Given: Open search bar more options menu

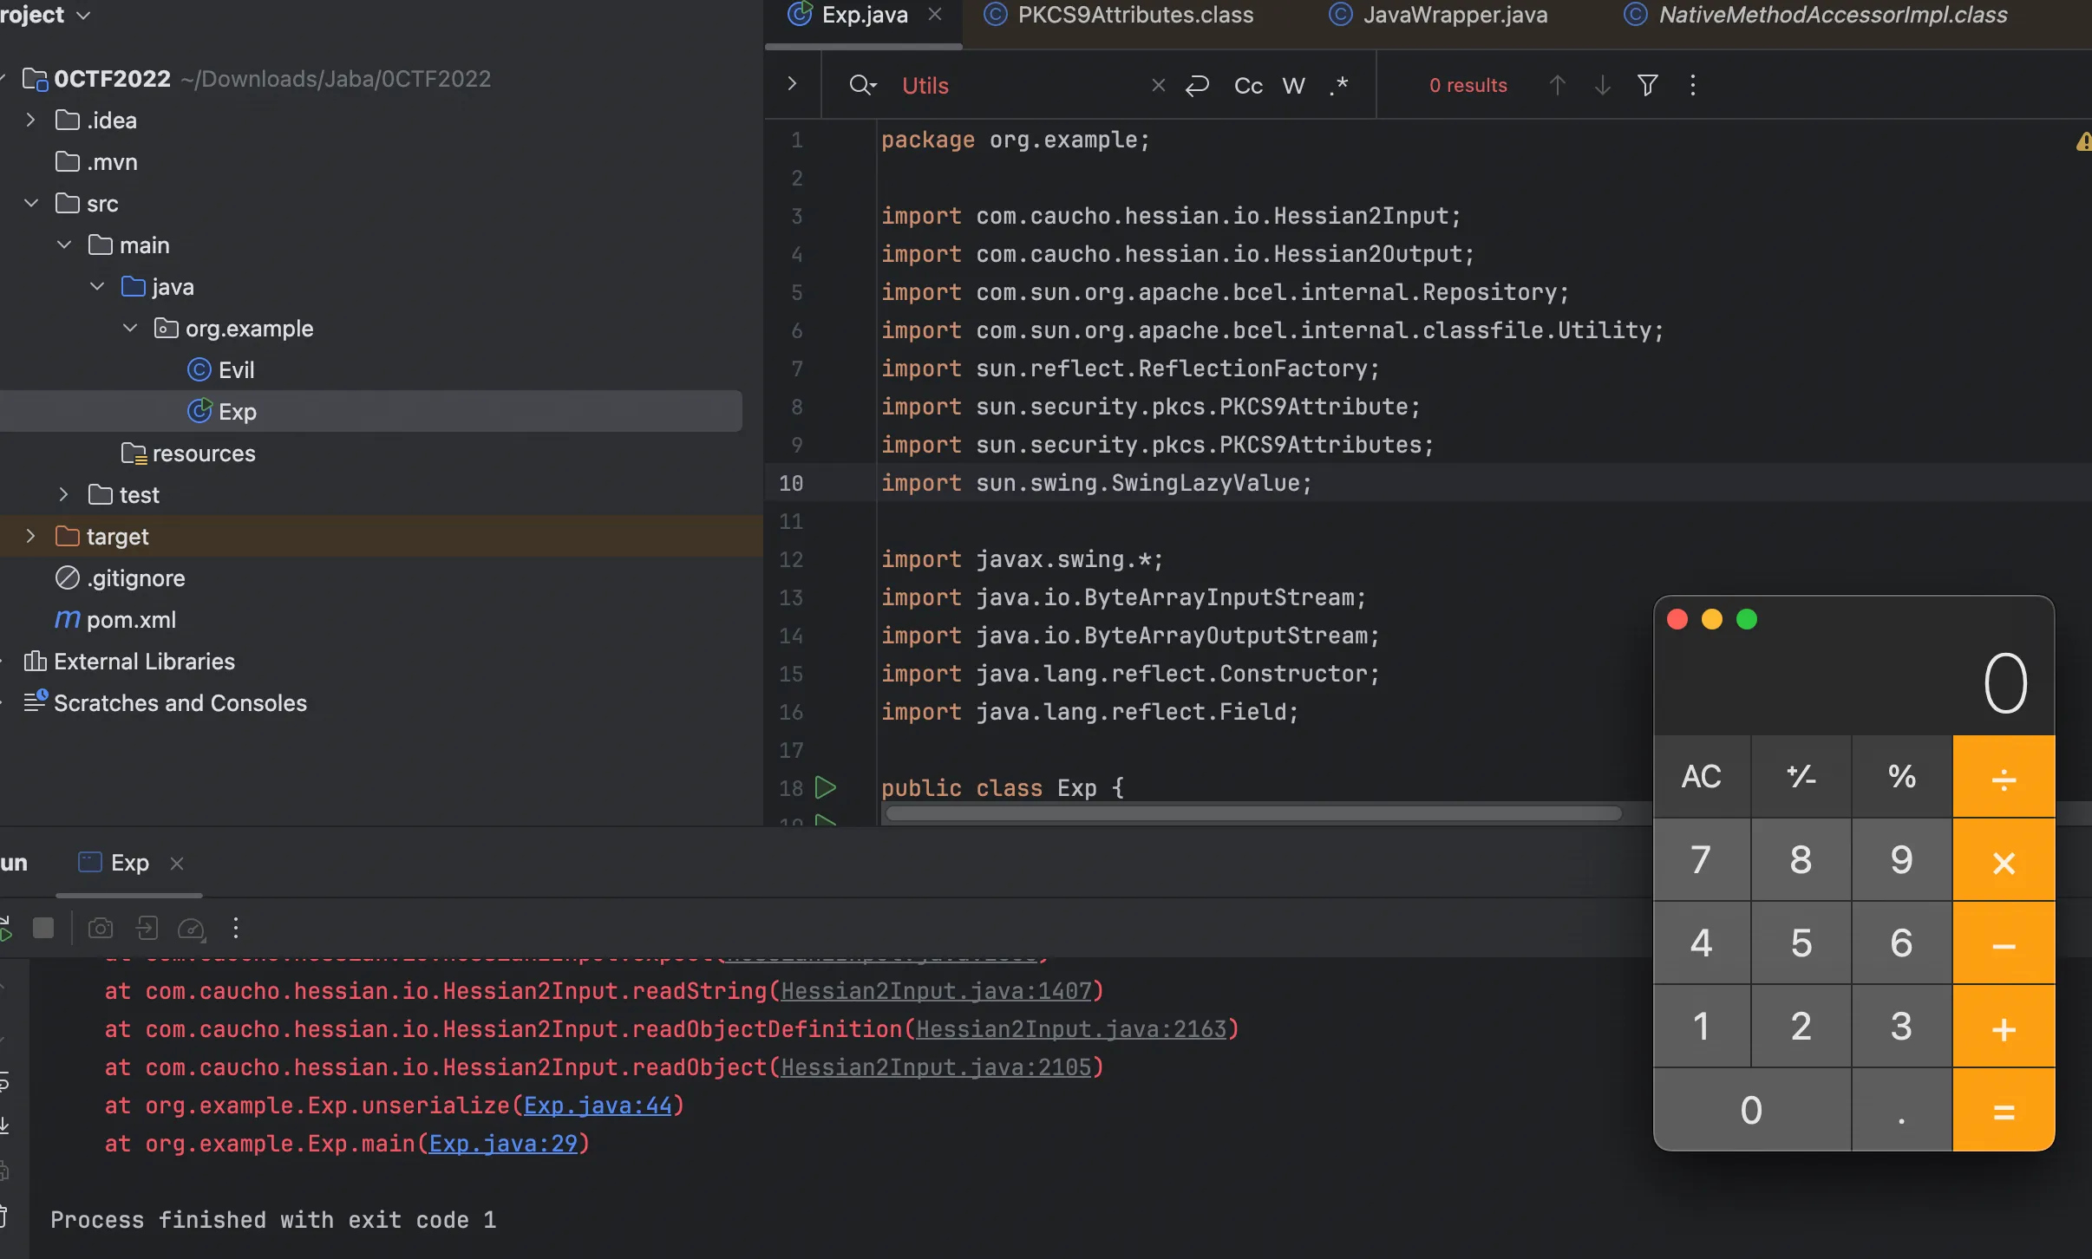Looking at the screenshot, I should pyautogui.click(x=1692, y=85).
